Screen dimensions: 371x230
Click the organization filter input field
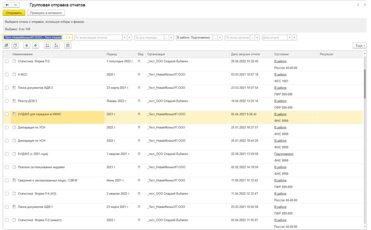coord(33,37)
